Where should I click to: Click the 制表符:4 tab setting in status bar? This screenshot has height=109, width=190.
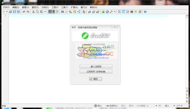[112, 106]
